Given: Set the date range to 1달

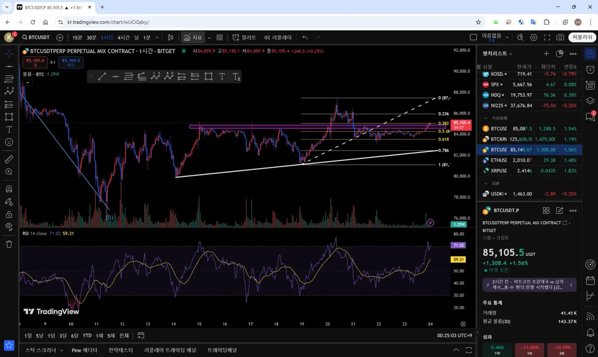Looking at the screenshot, I should pyautogui.click(x=51, y=336).
